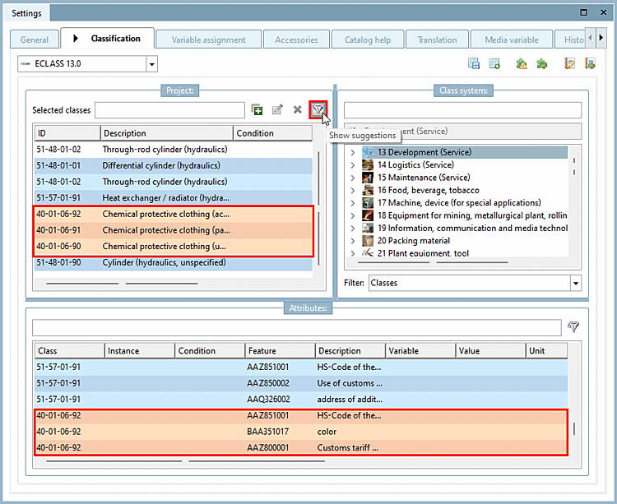Expand the 15 Maintenance (Service) node

pos(353,178)
